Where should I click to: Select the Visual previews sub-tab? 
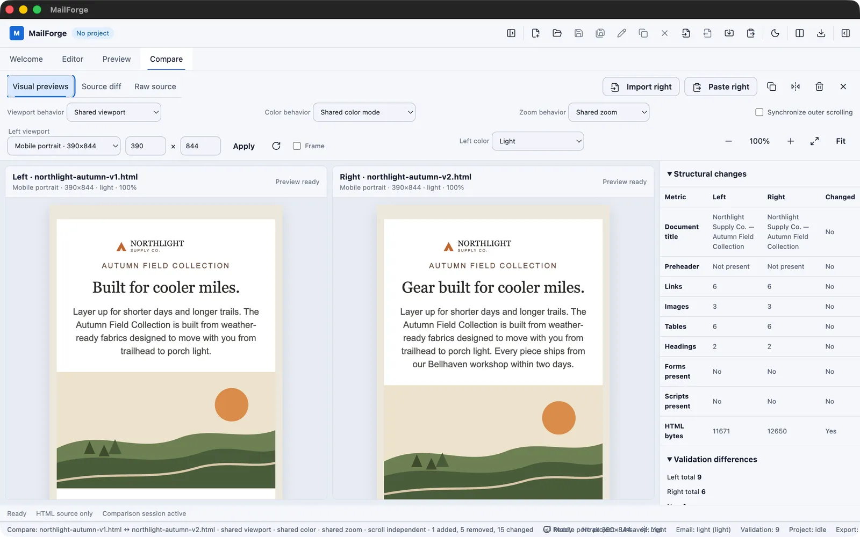tap(41, 86)
